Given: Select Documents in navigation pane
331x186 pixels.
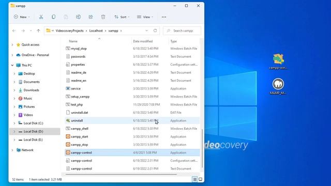Looking at the screenshot, I should pos(32,82).
